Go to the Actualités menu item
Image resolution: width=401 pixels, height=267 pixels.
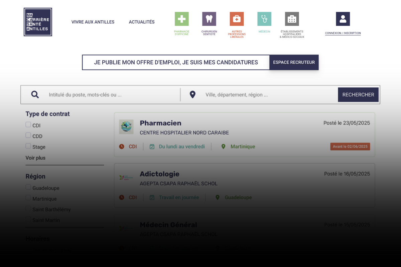(x=142, y=22)
